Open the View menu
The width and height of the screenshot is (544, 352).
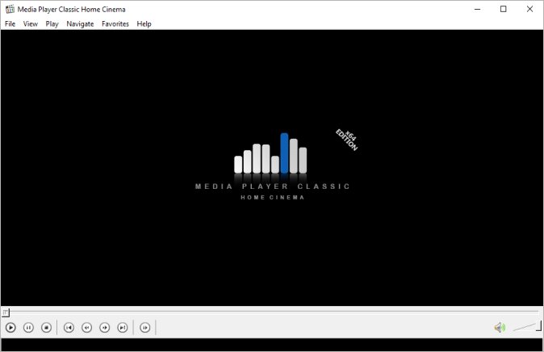click(x=31, y=23)
